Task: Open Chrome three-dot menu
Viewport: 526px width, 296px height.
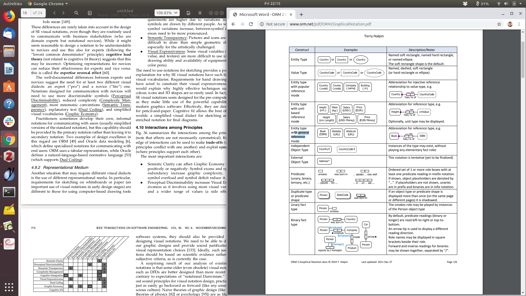Action: [519, 24]
